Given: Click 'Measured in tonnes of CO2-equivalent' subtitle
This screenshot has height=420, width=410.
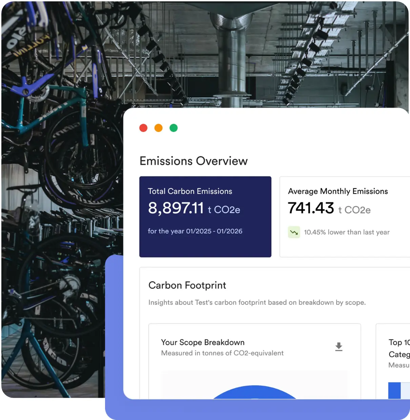Looking at the screenshot, I should pos(222,353).
